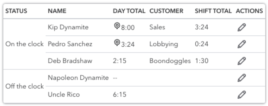Sort by DAY TOTAL column header

[x=129, y=11]
